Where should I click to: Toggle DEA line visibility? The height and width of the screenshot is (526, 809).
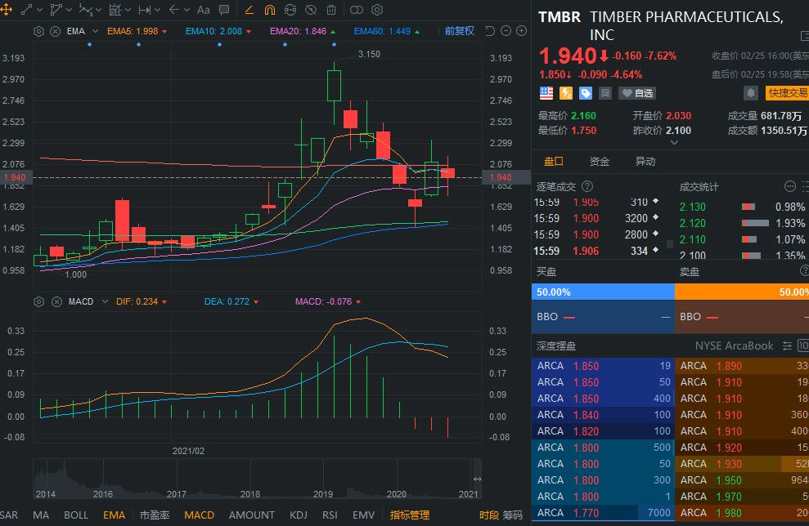click(x=231, y=302)
